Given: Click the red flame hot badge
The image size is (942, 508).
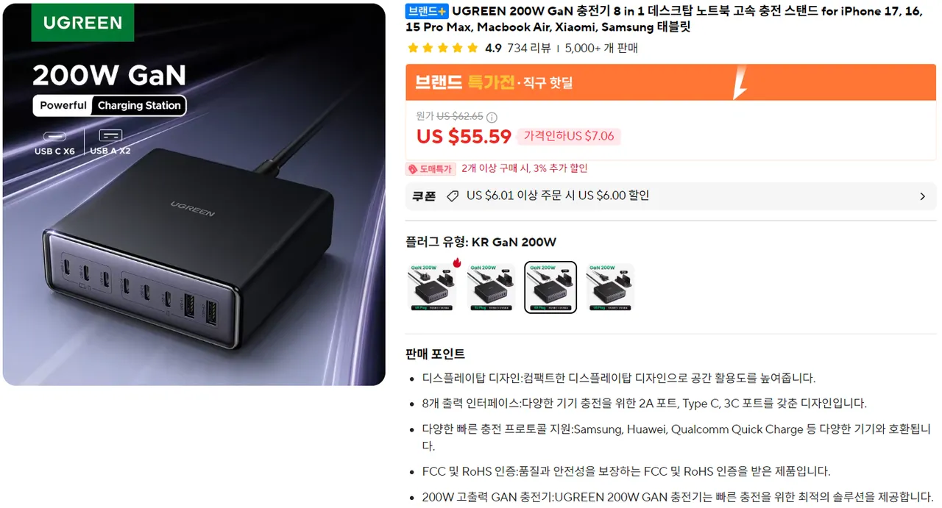Looking at the screenshot, I should pyautogui.click(x=457, y=262).
